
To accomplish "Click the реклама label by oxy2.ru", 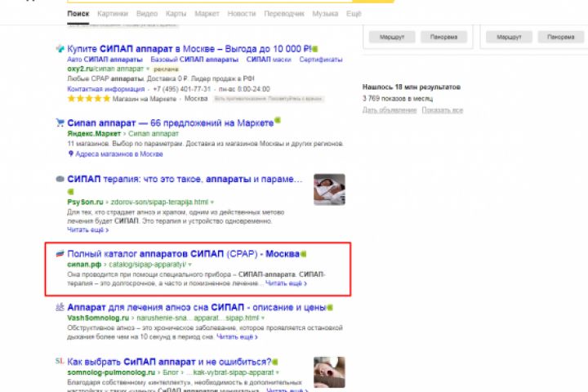I will pyautogui.click(x=166, y=69).
